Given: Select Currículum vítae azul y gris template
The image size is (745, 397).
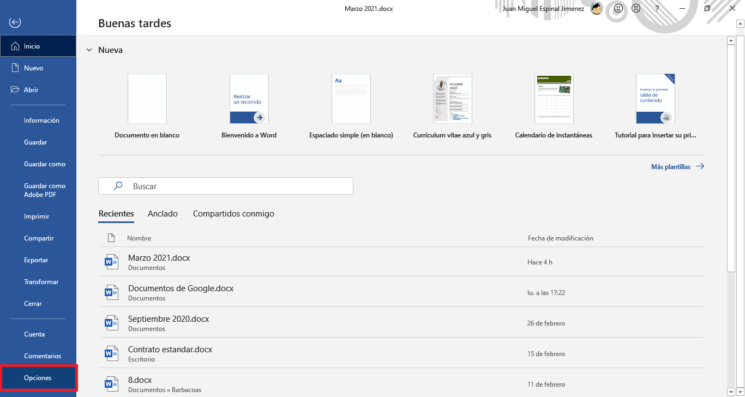Looking at the screenshot, I should tap(452, 106).
